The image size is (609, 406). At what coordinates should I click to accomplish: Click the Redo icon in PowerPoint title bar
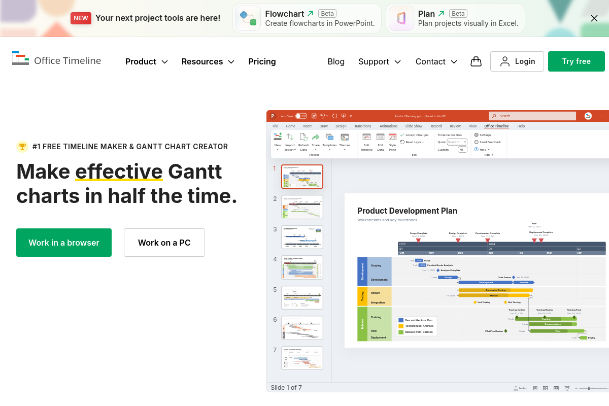pos(335,116)
